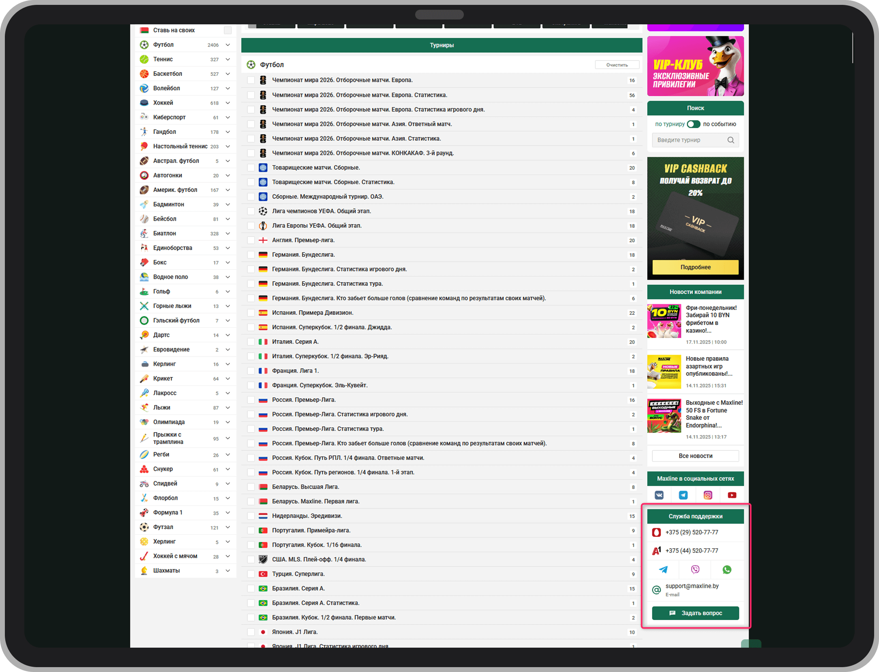The height and width of the screenshot is (672, 879).
Task: Select Формула 1 in sports menu
Action: [x=168, y=513]
